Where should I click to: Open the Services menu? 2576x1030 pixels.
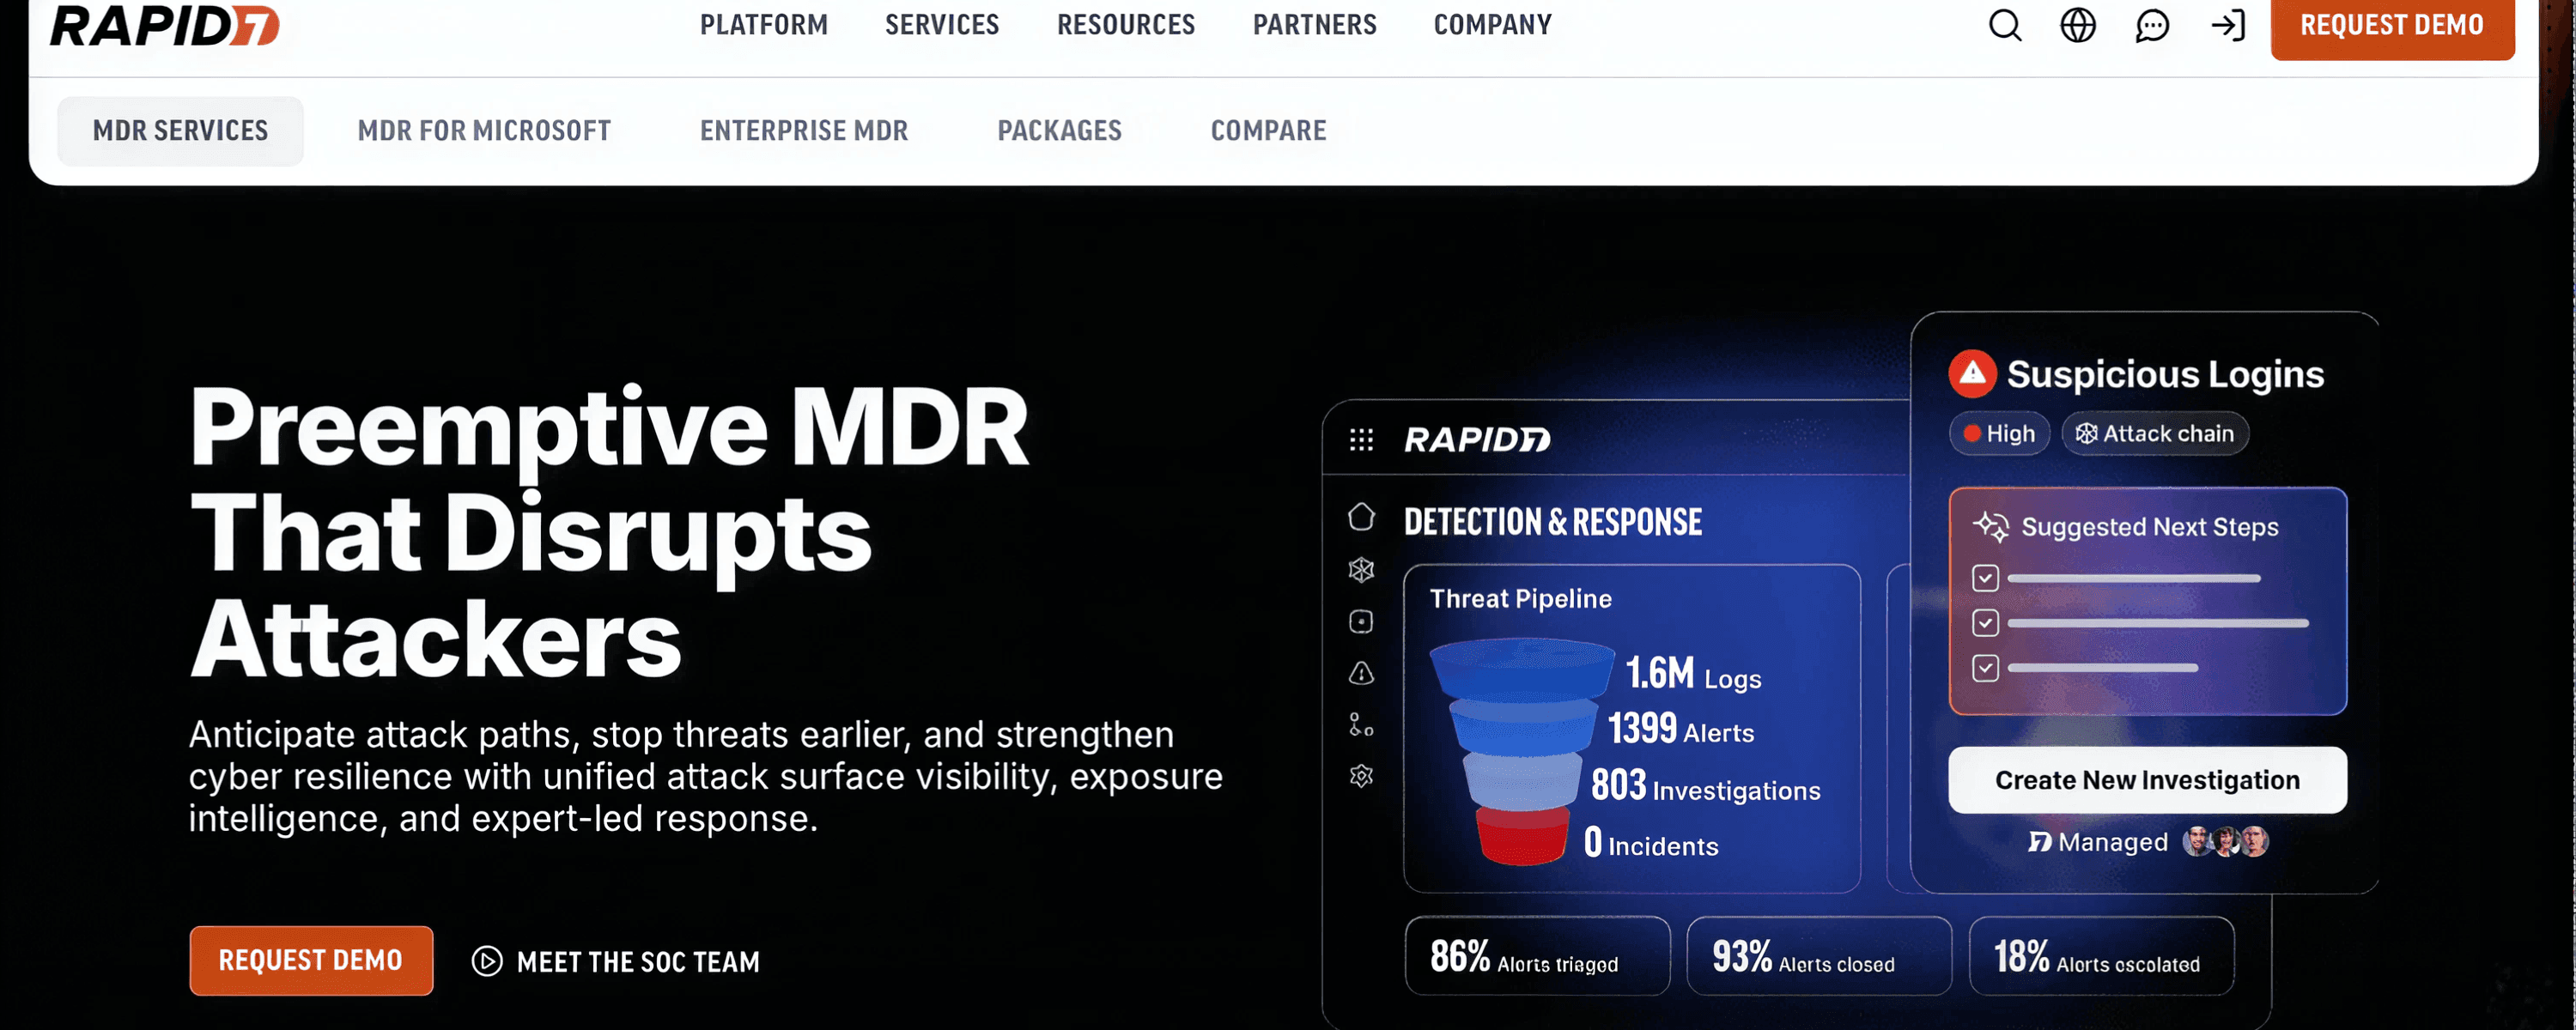[x=942, y=25]
